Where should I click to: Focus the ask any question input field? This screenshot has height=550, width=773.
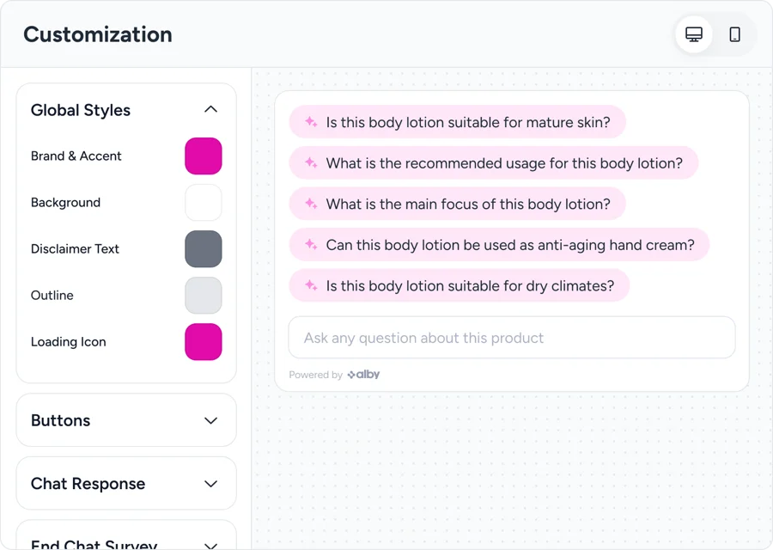point(512,338)
